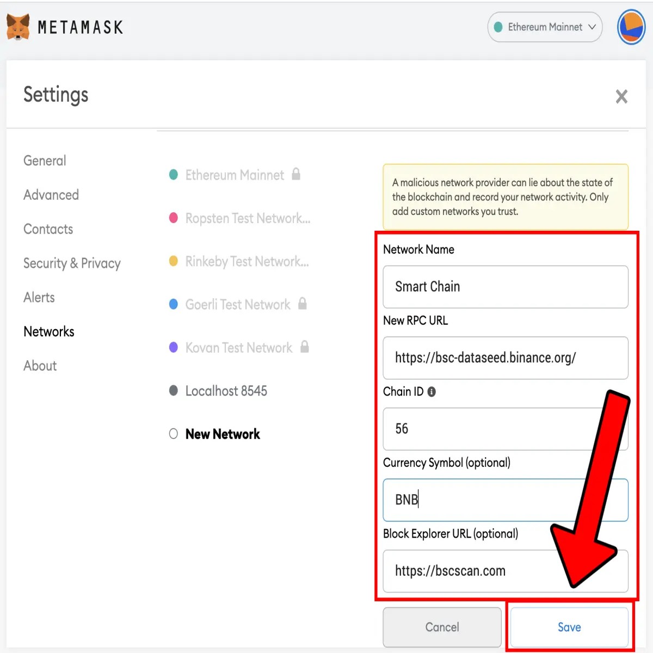The width and height of the screenshot is (653, 653).
Task: Save the new network
Action: pos(569,627)
